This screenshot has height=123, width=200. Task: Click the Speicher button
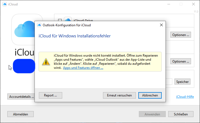pyautogui.click(x=183, y=82)
